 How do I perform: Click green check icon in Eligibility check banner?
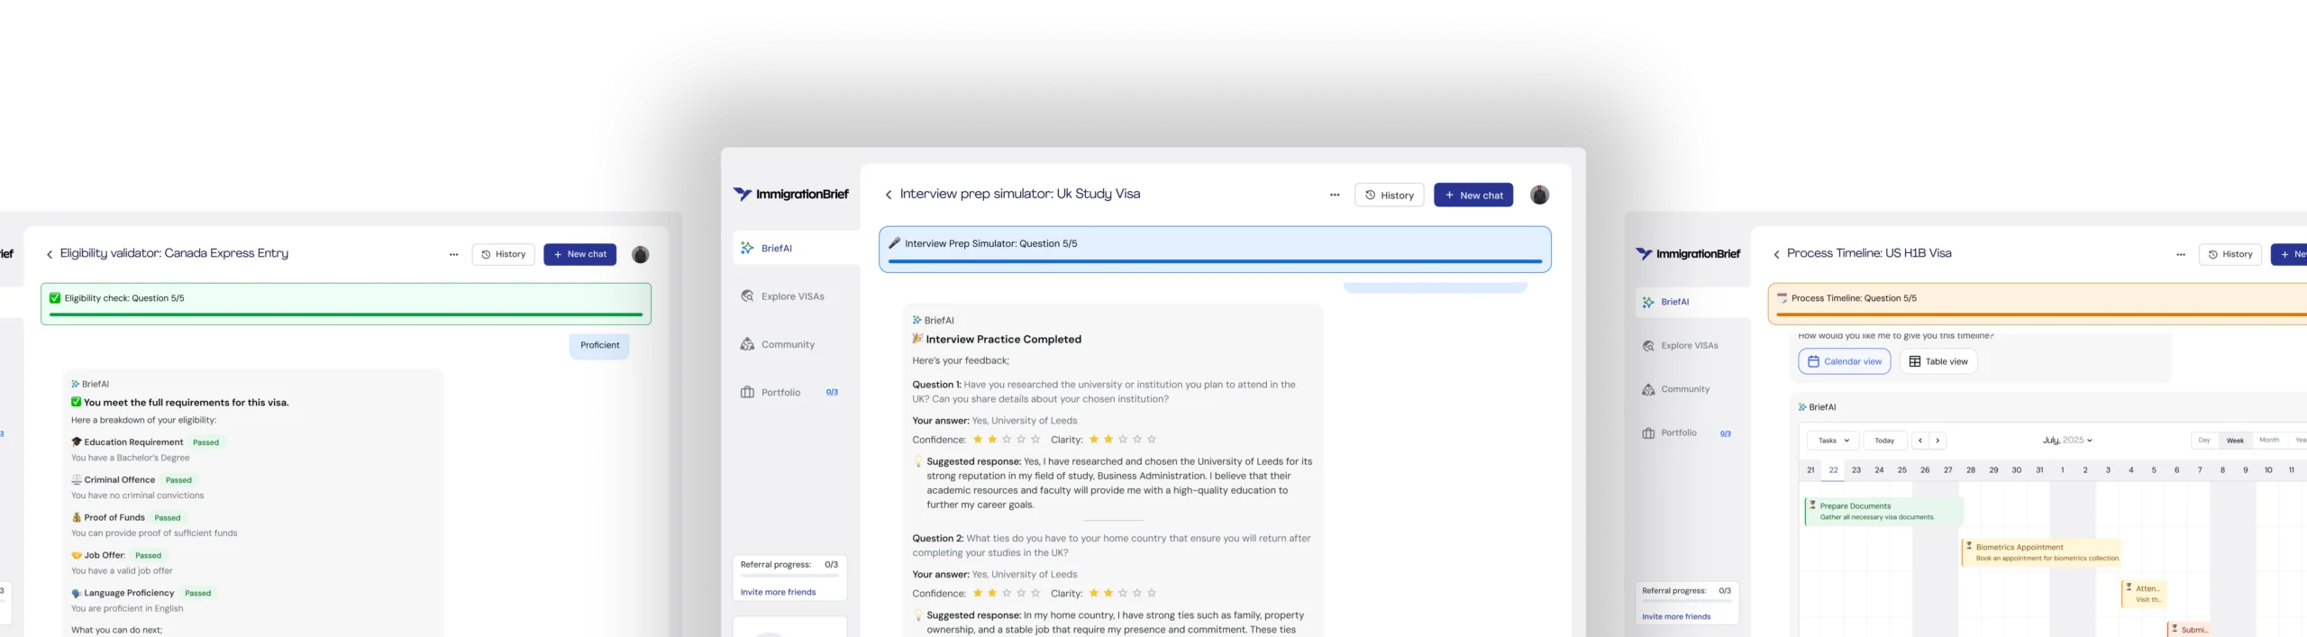click(55, 298)
